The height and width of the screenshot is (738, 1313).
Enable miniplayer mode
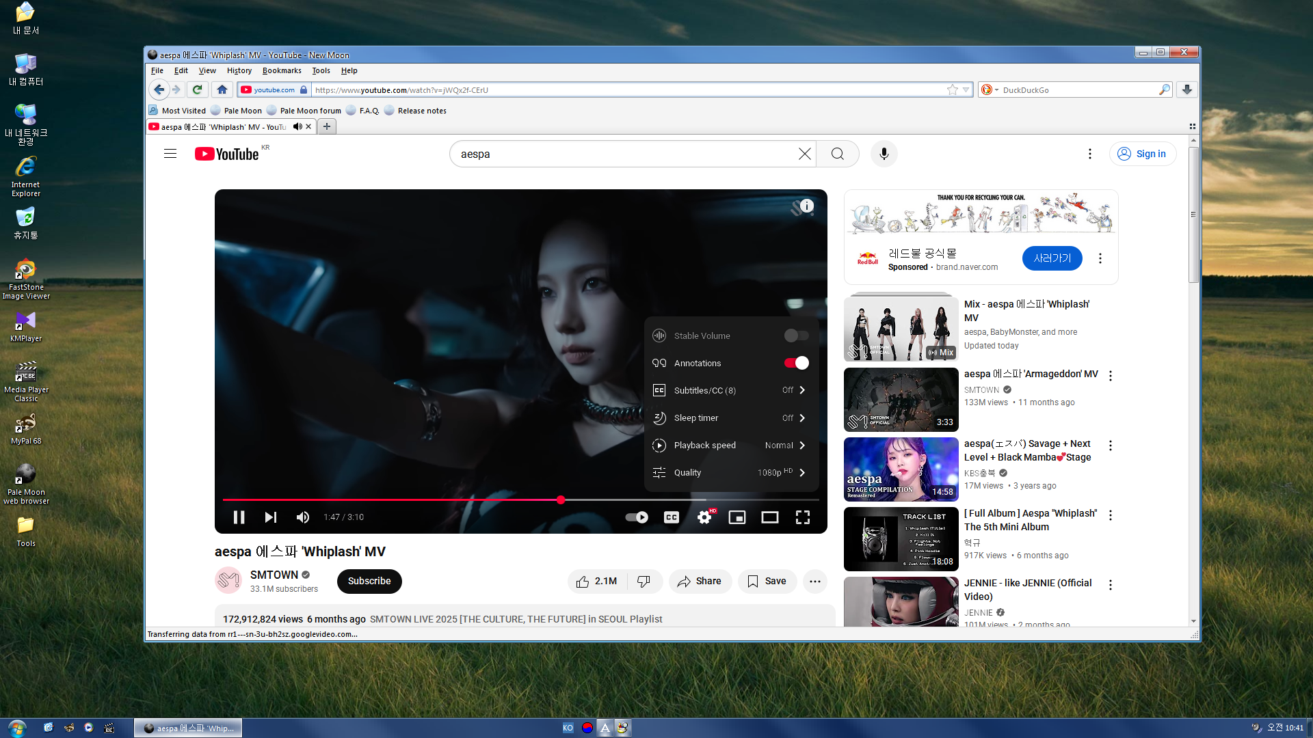[737, 517]
